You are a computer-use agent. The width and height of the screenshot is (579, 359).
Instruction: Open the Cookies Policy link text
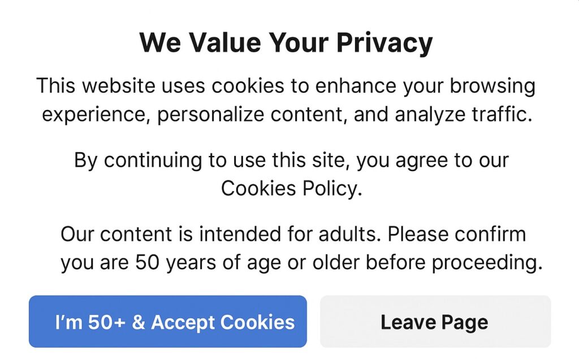[x=291, y=188]
